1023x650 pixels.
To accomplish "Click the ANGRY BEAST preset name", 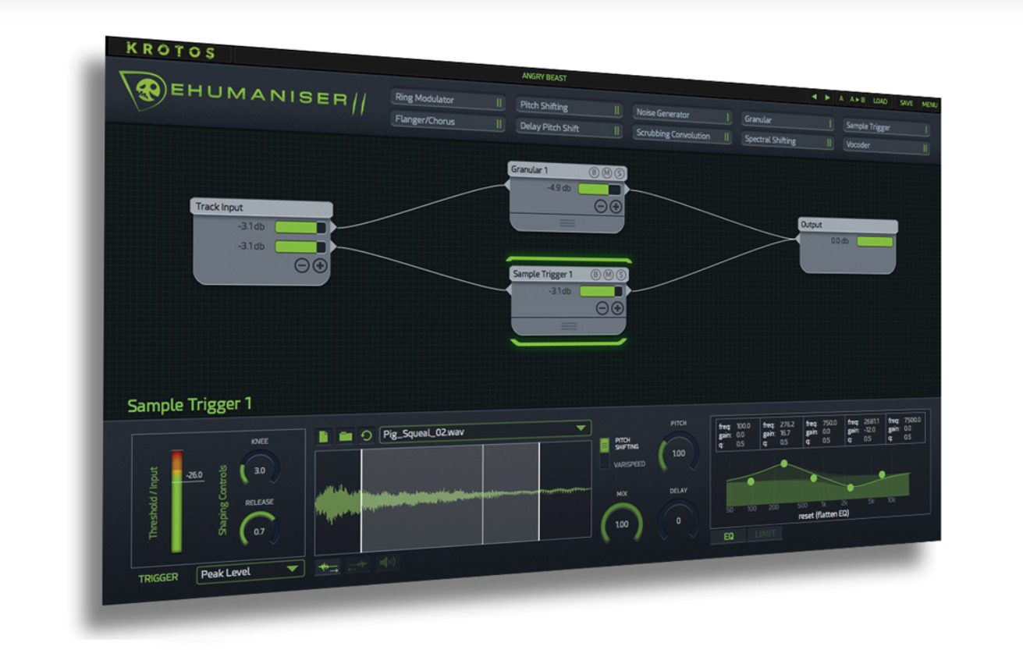I will pyautogui.click(x=544, y=77).
